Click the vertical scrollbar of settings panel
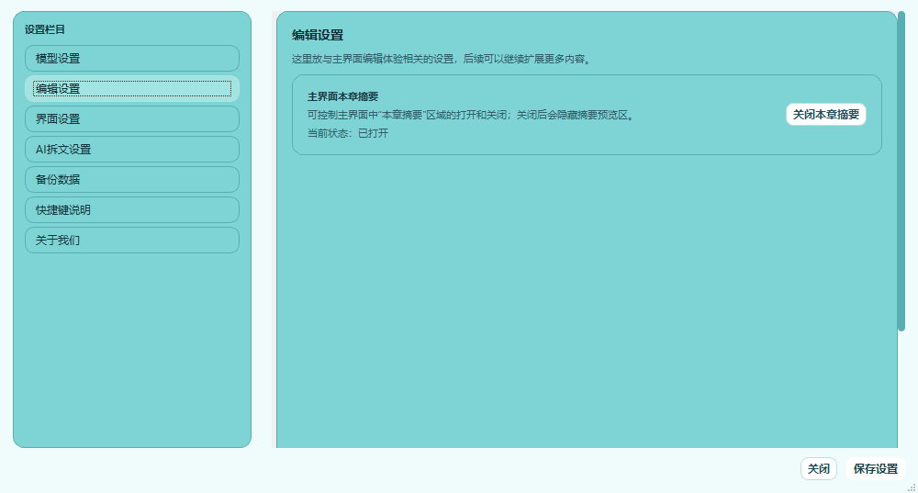This screenshot has width=918, height=493. pos(901,171)
